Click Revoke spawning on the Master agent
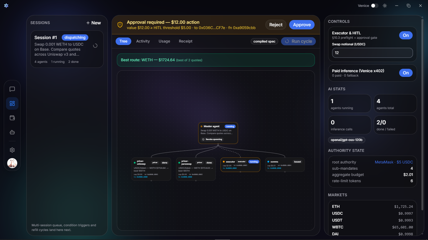 pos(212,139)
